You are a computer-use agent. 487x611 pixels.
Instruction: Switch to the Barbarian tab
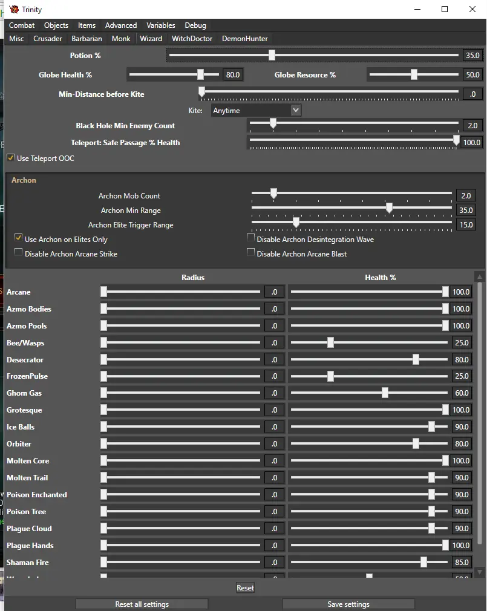(x=87, y=39)
